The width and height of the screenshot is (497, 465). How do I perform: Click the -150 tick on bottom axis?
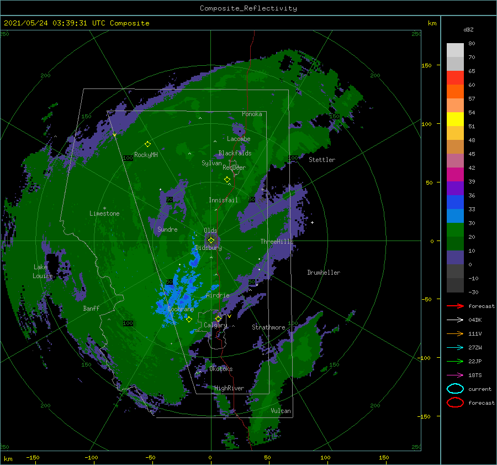pyautogui.click(x=33, y=457)
